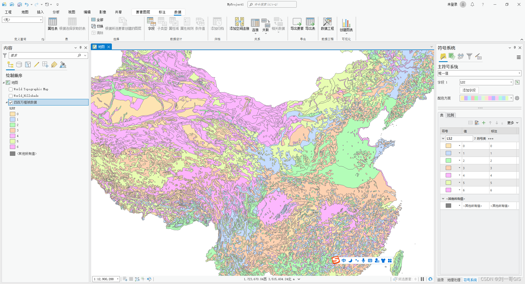Select 全部 select-all icon in ribbon

97,20
